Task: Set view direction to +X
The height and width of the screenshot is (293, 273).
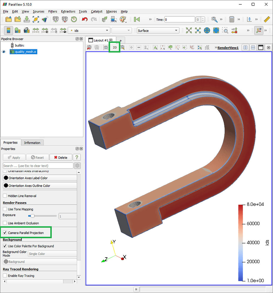Action: (x=234, y=30)
